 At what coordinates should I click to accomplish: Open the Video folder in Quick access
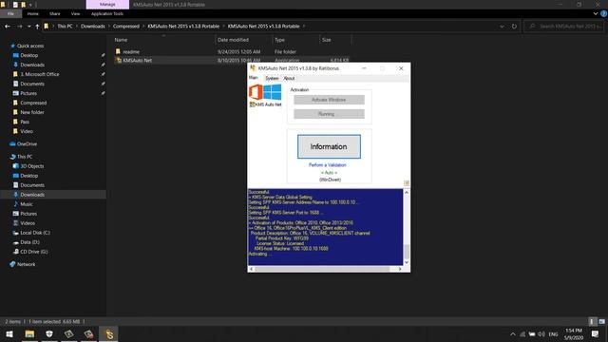(27, 131)
